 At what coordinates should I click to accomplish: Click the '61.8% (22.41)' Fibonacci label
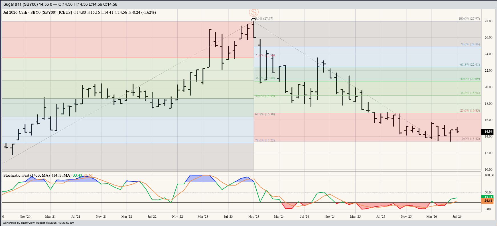click(x=470, y=64)
